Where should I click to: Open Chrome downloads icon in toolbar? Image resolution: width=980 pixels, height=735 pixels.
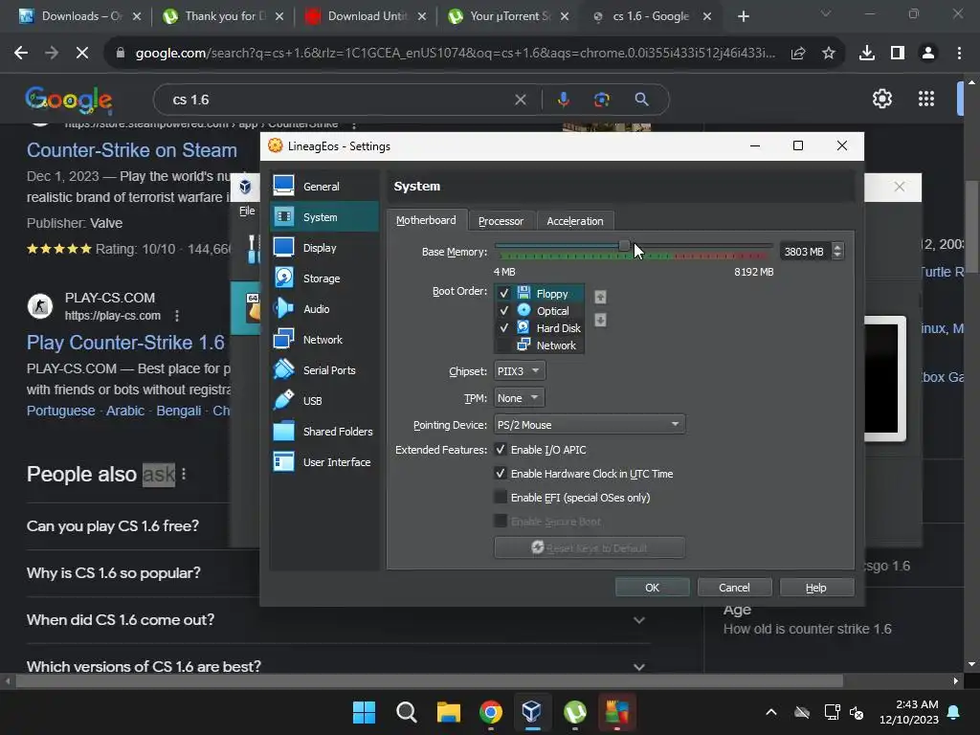tap(867, 54)
